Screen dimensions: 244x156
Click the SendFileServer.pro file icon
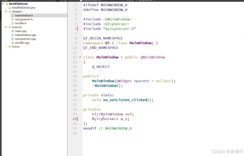pos(10,8)
